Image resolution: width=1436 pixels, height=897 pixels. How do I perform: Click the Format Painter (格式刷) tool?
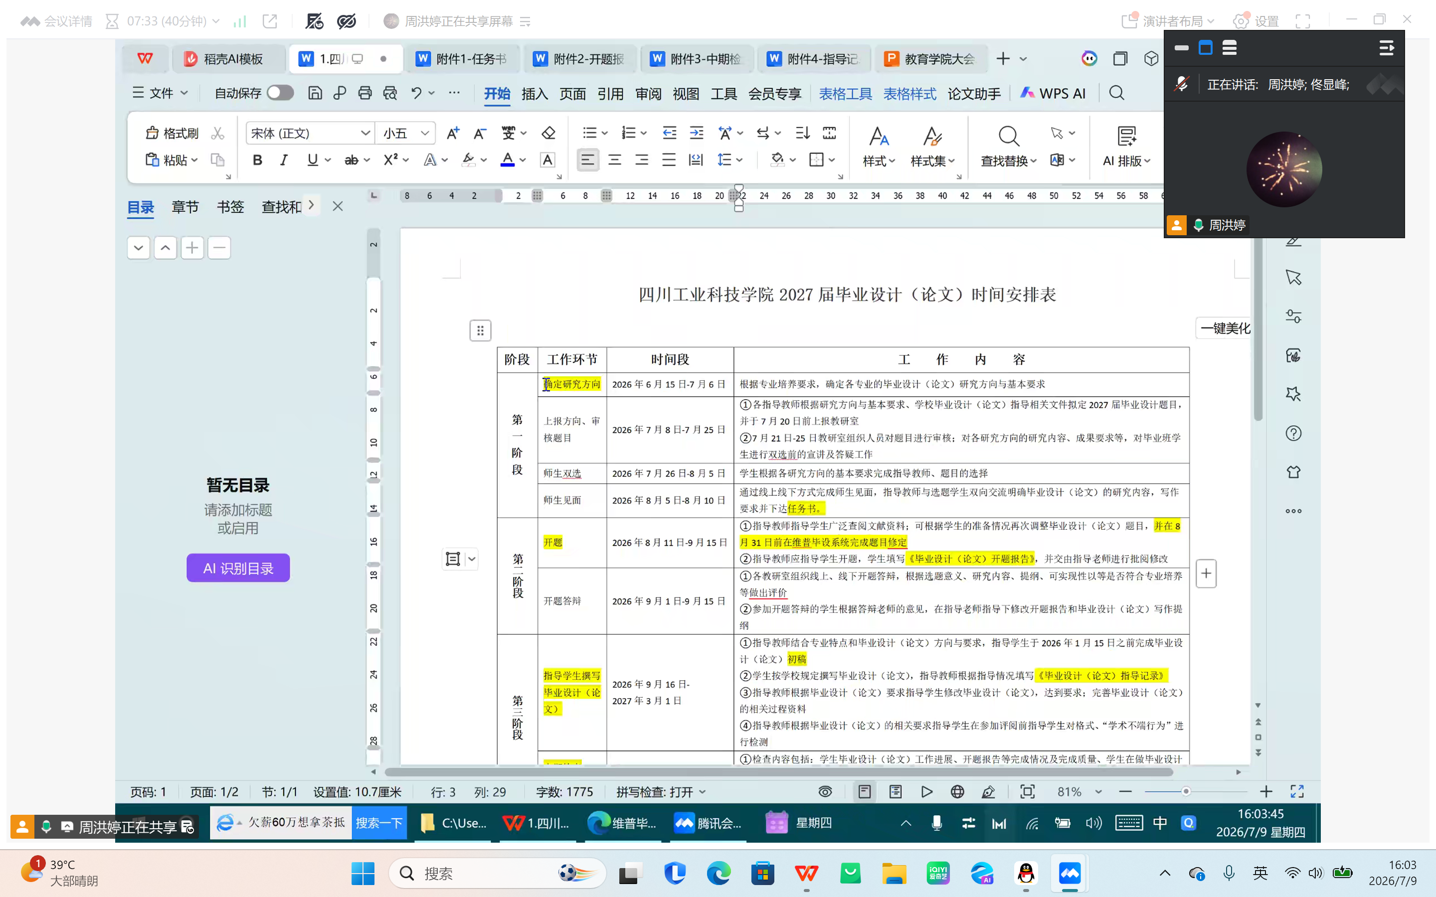tap(172, 133)
